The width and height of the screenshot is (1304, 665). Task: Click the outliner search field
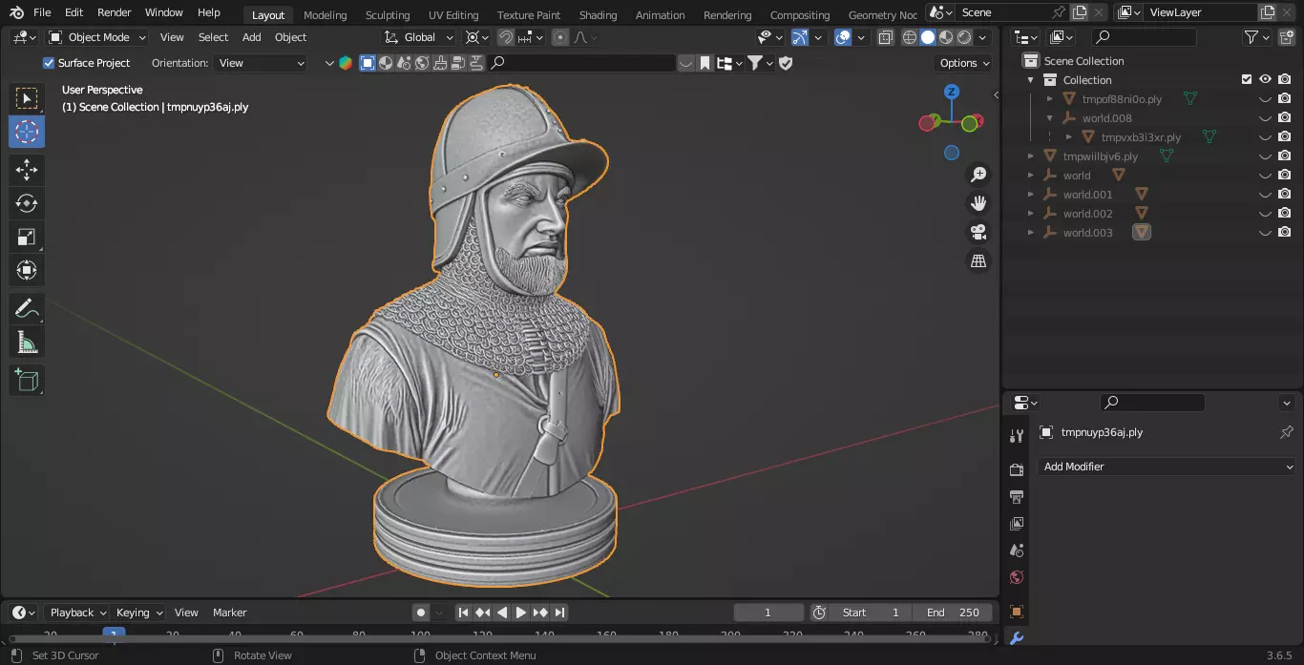1144,37
